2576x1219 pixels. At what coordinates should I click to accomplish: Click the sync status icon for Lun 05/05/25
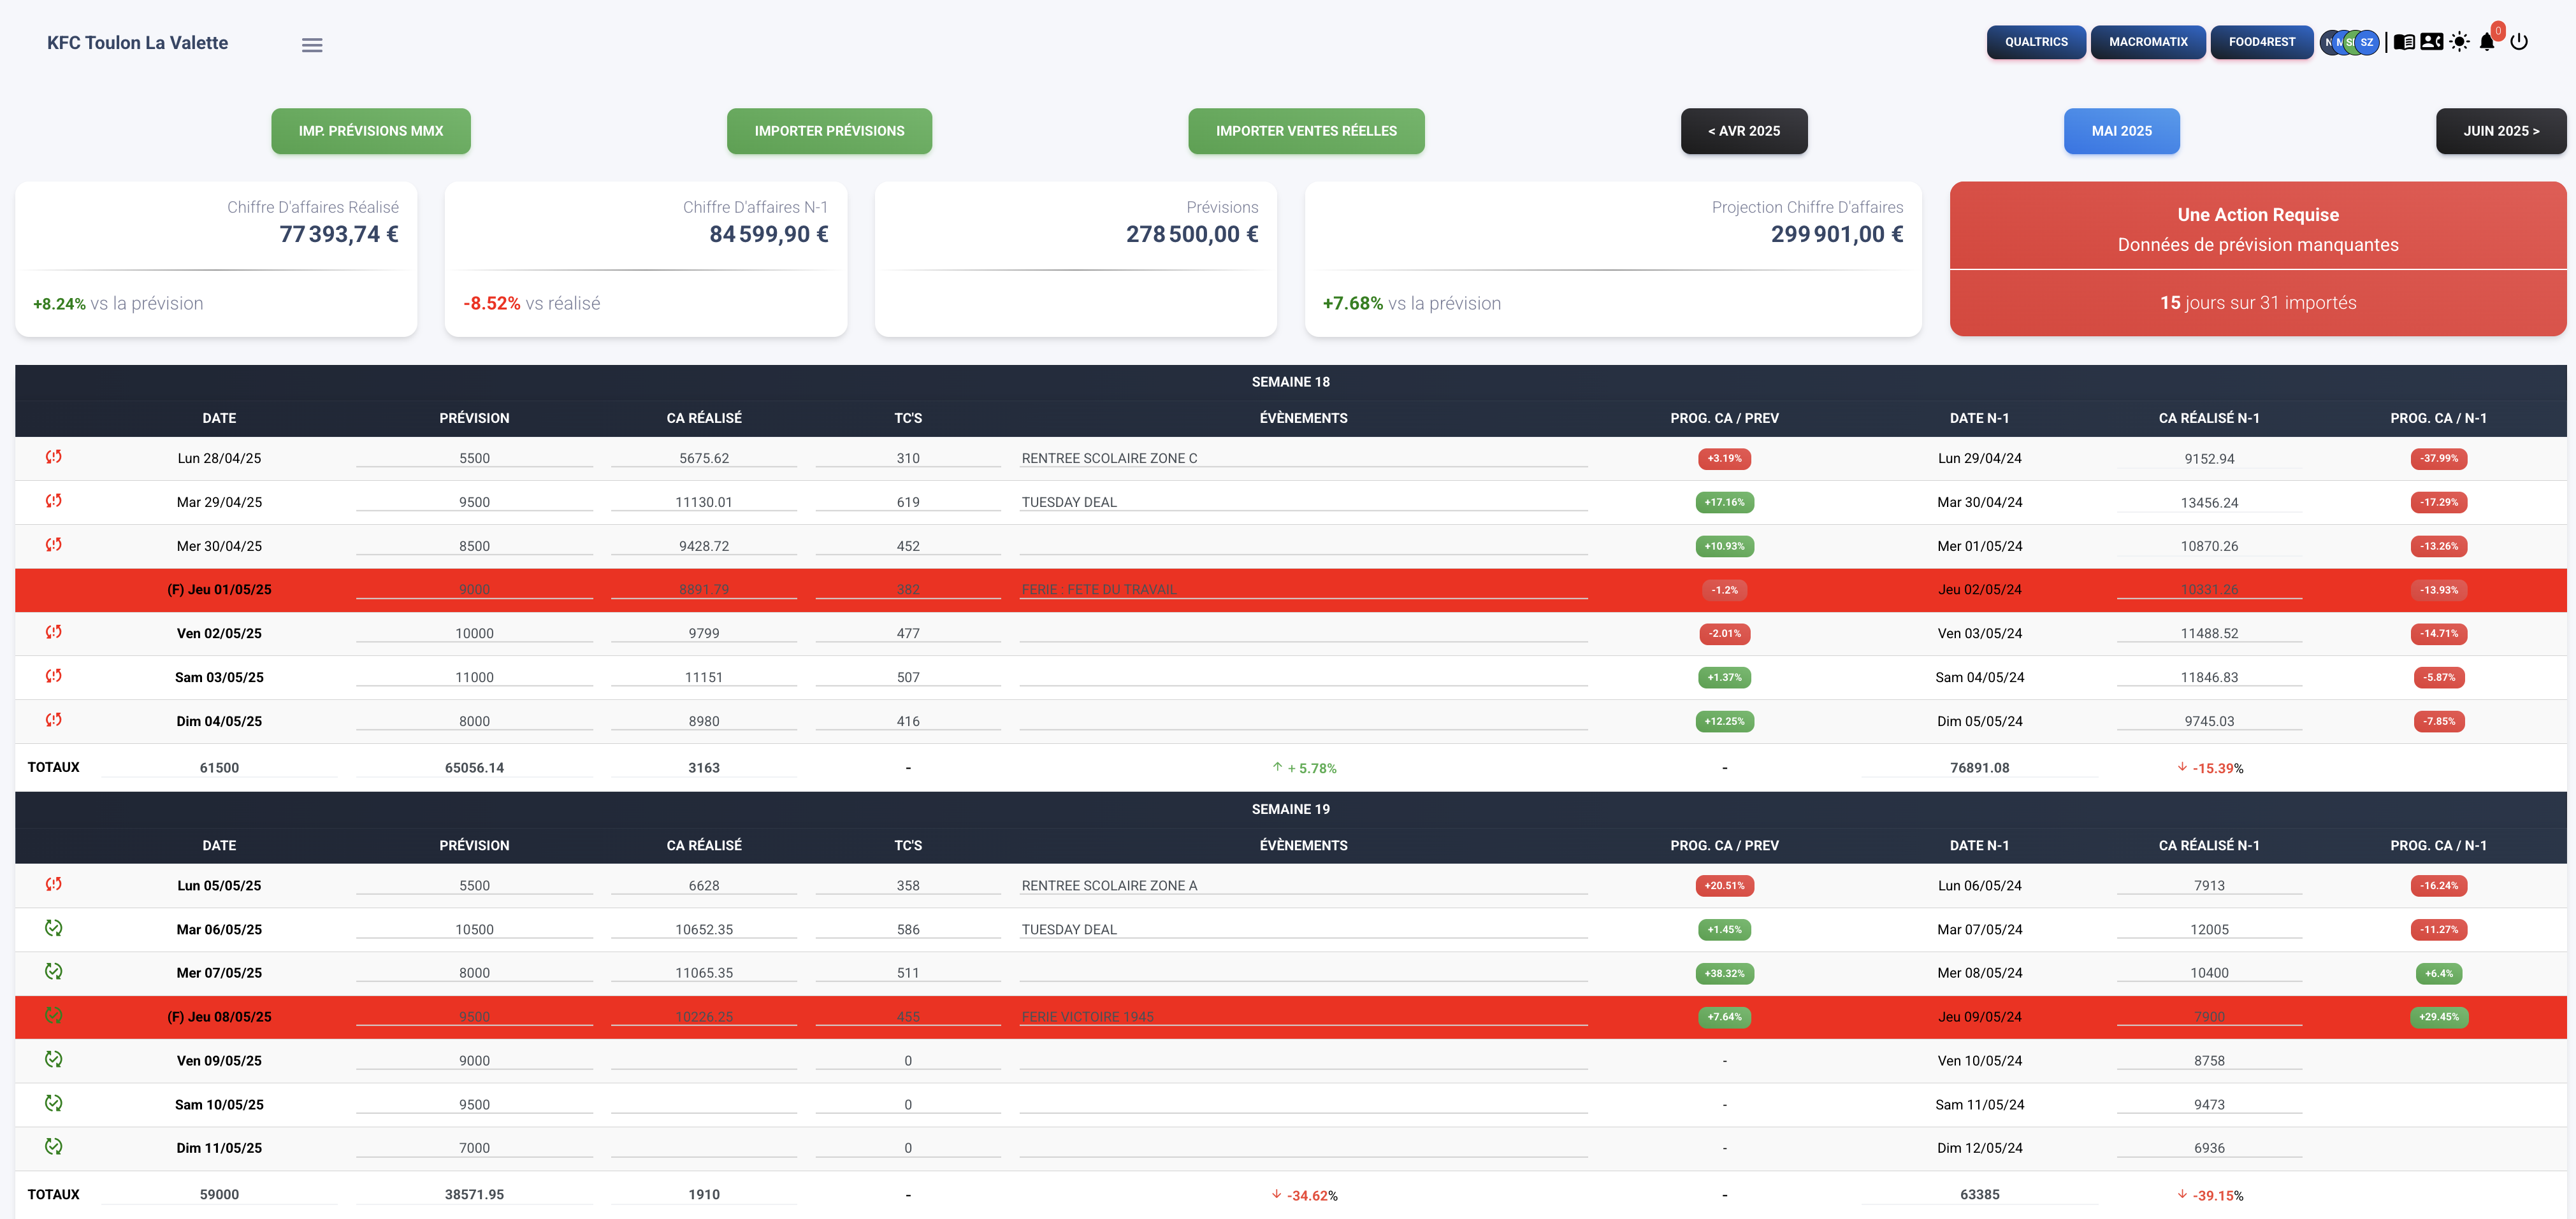[54, 884]
